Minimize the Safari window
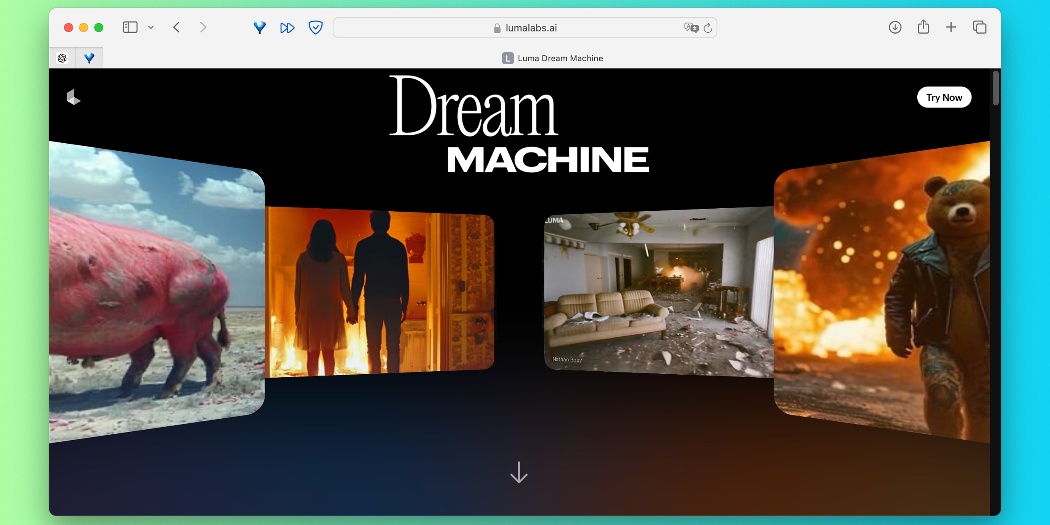The image size is (1050, 525). (84, 28)
